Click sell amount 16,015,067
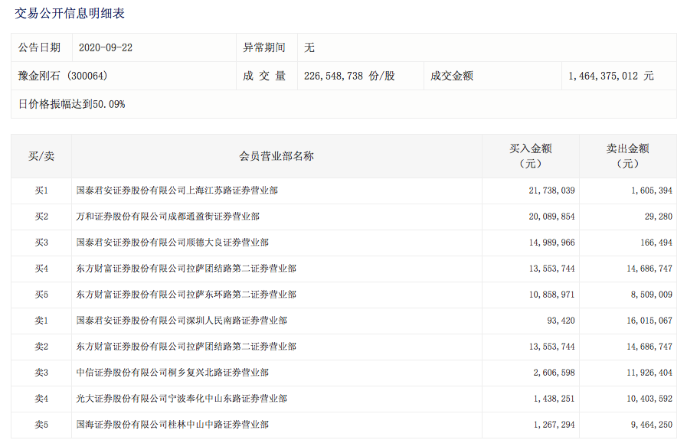This screenshot has width=687, height=440. click(649, 321)
